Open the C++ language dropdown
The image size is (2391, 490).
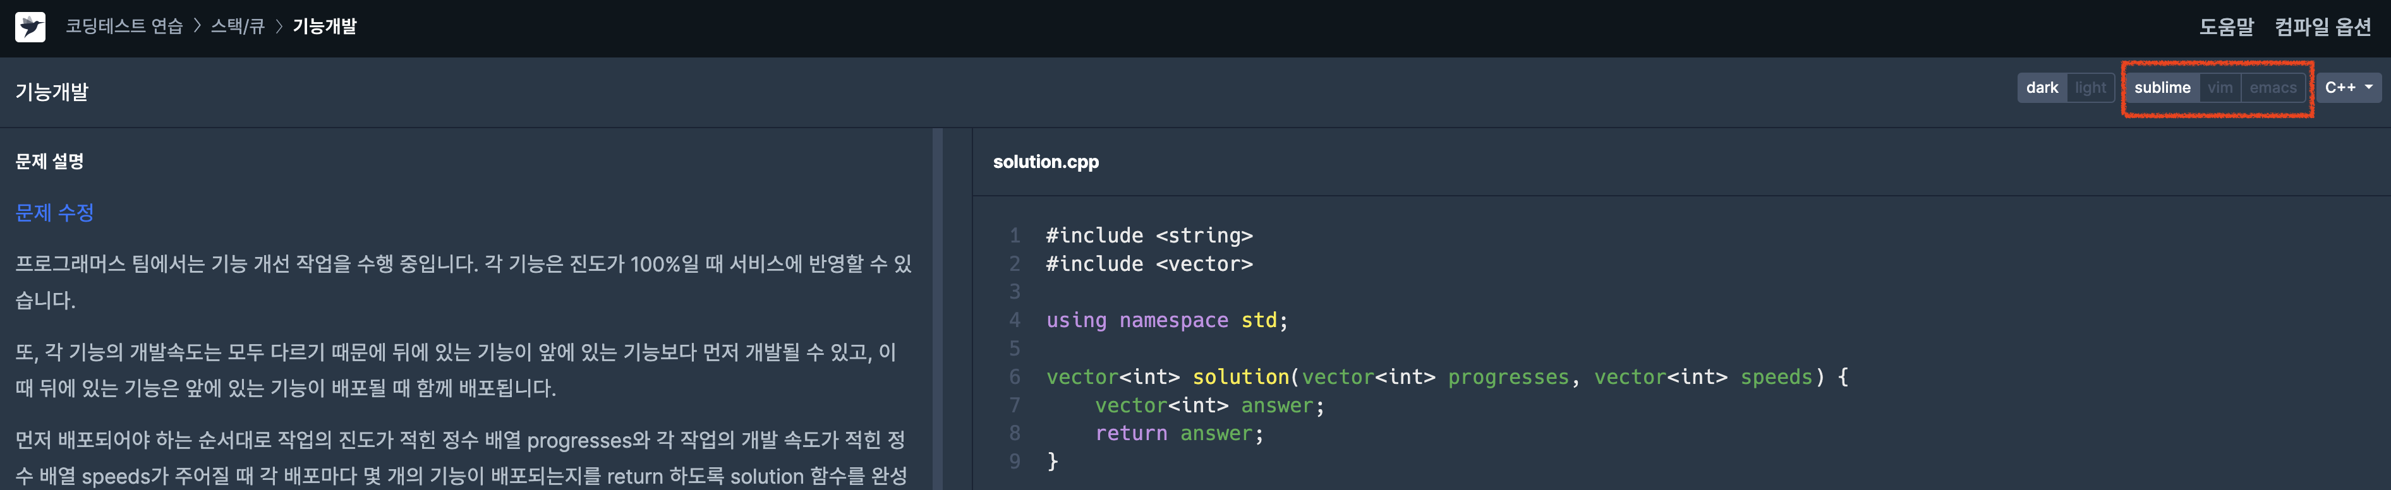(x=2347, y=88)
